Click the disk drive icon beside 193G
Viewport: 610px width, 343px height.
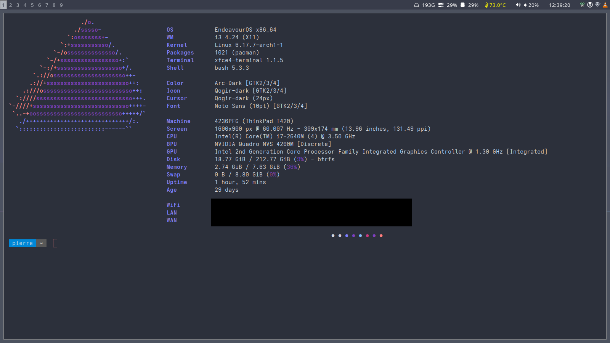pos(417,5)
